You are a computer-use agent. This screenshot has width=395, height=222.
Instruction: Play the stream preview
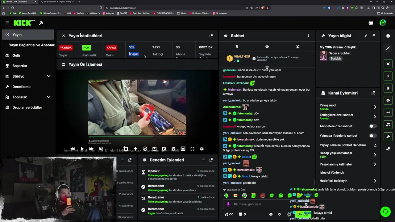pyautogui.click(x=82, y=149)
